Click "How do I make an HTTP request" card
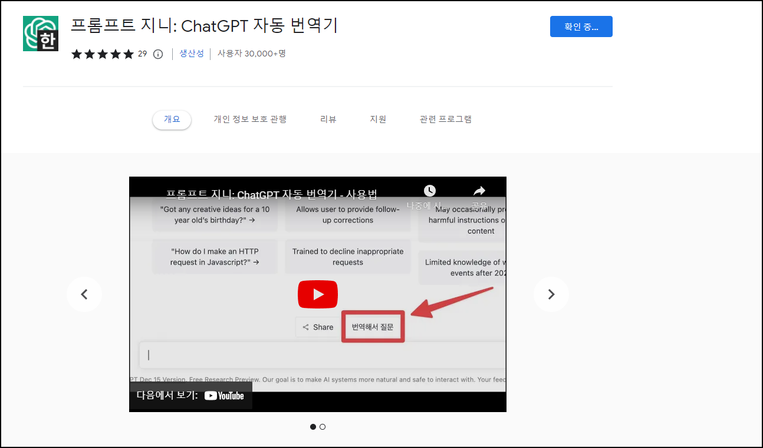 215,257
